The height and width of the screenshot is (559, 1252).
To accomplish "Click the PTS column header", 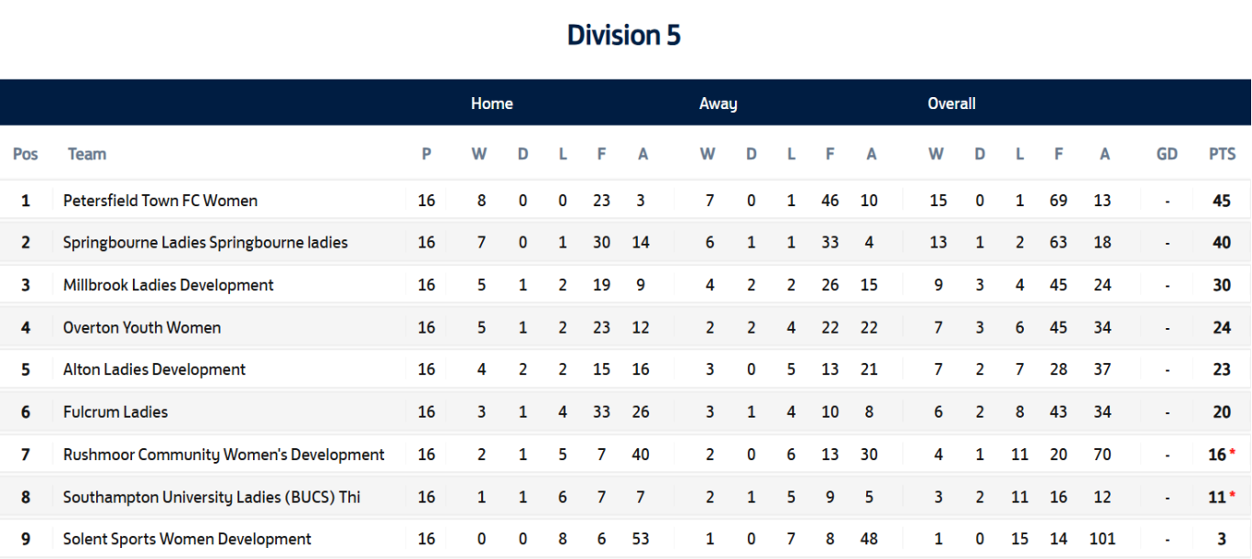I will click(x=1222, y=154).
